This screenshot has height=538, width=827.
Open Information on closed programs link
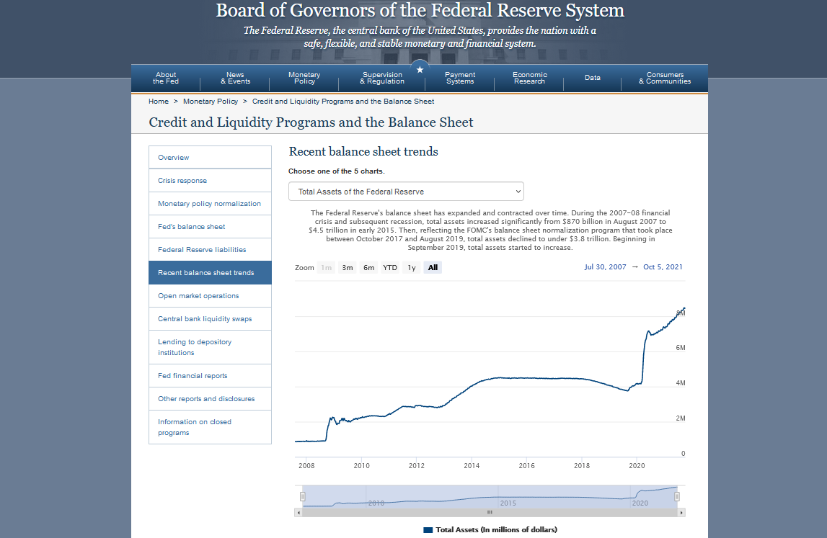point(210,427)
